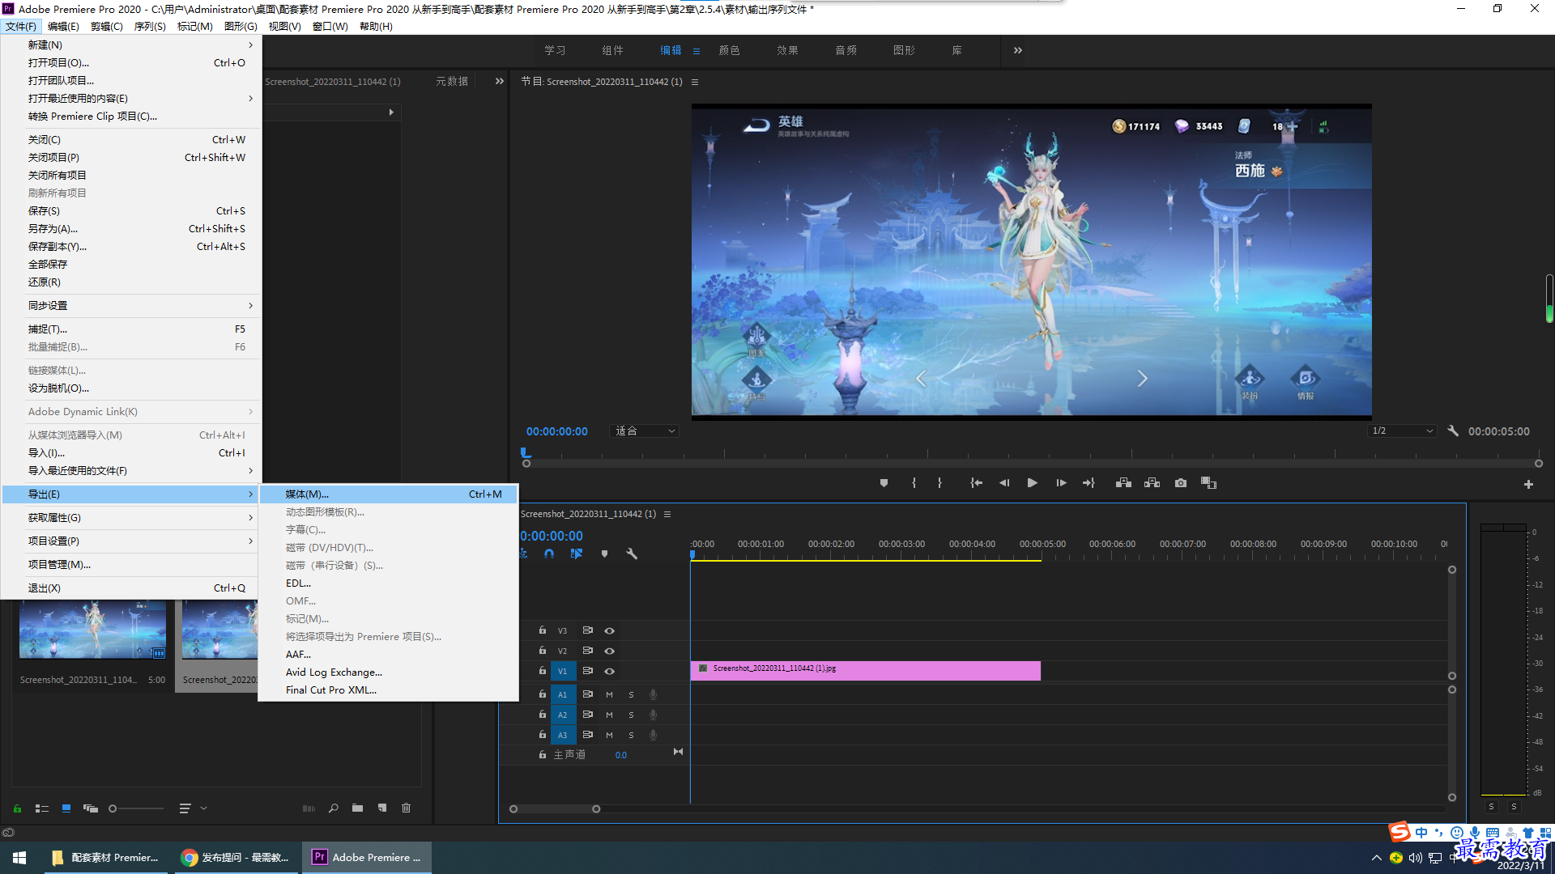
Task: Toggle timeline Snap magnet icon
Action: pyautogui.click(x=549, y=554)
